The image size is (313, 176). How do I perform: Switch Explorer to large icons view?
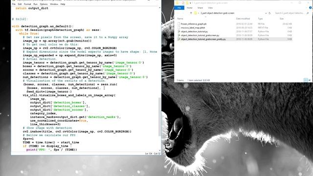tap(310, 80)
